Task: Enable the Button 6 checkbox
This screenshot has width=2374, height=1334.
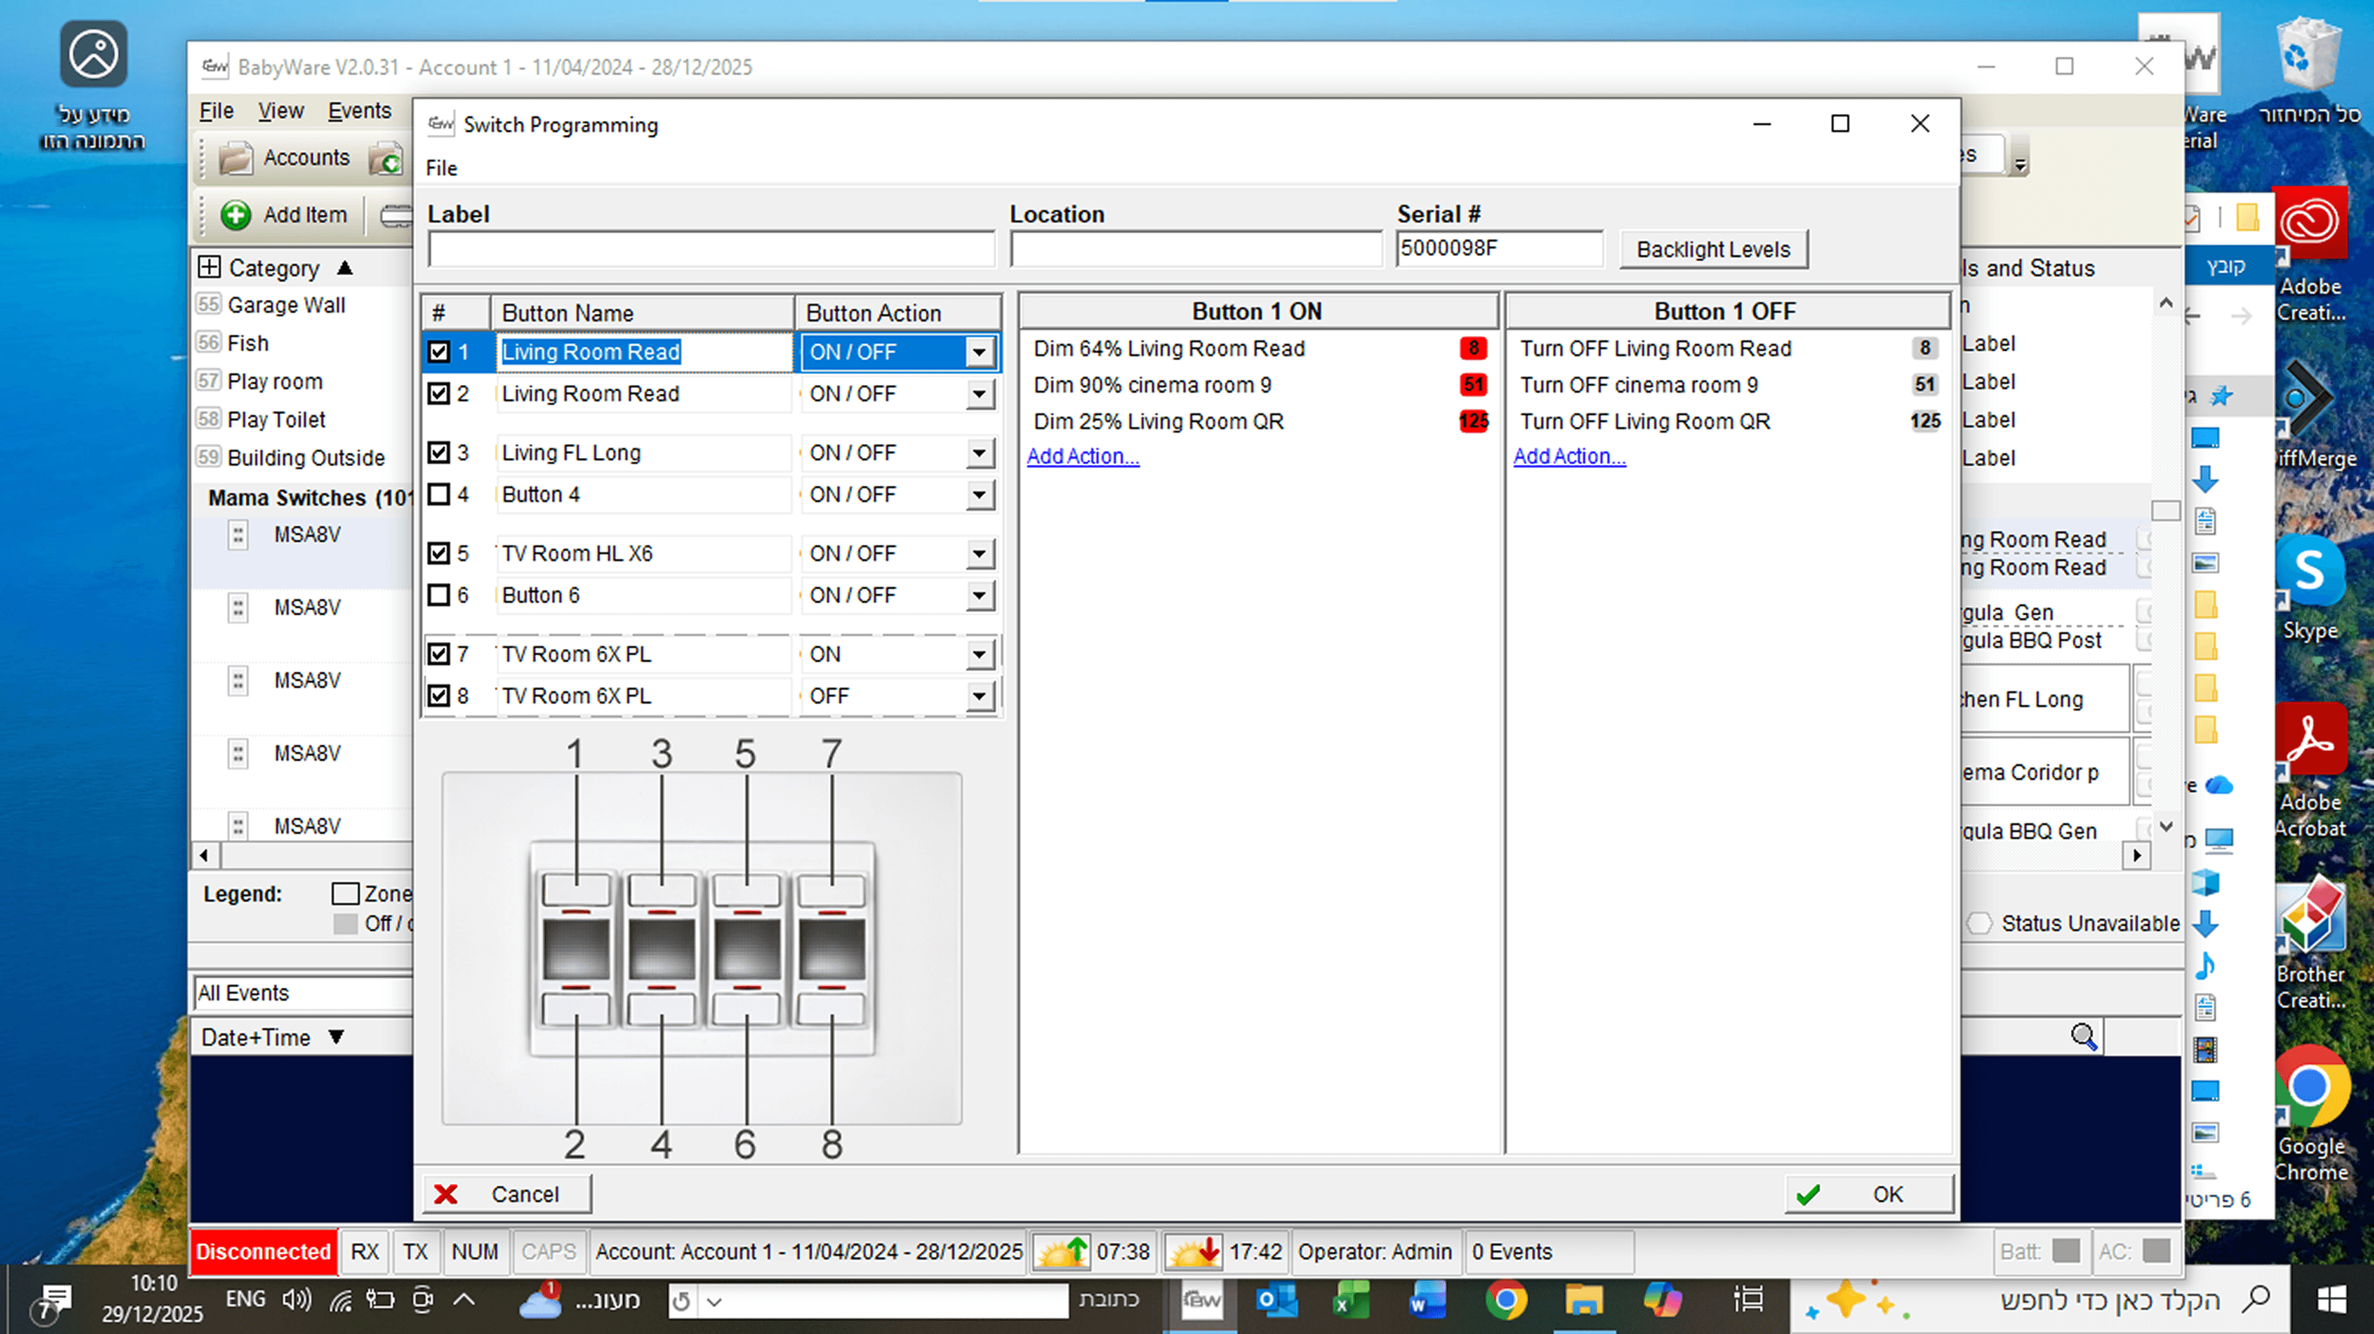Action: coord(439,595)
